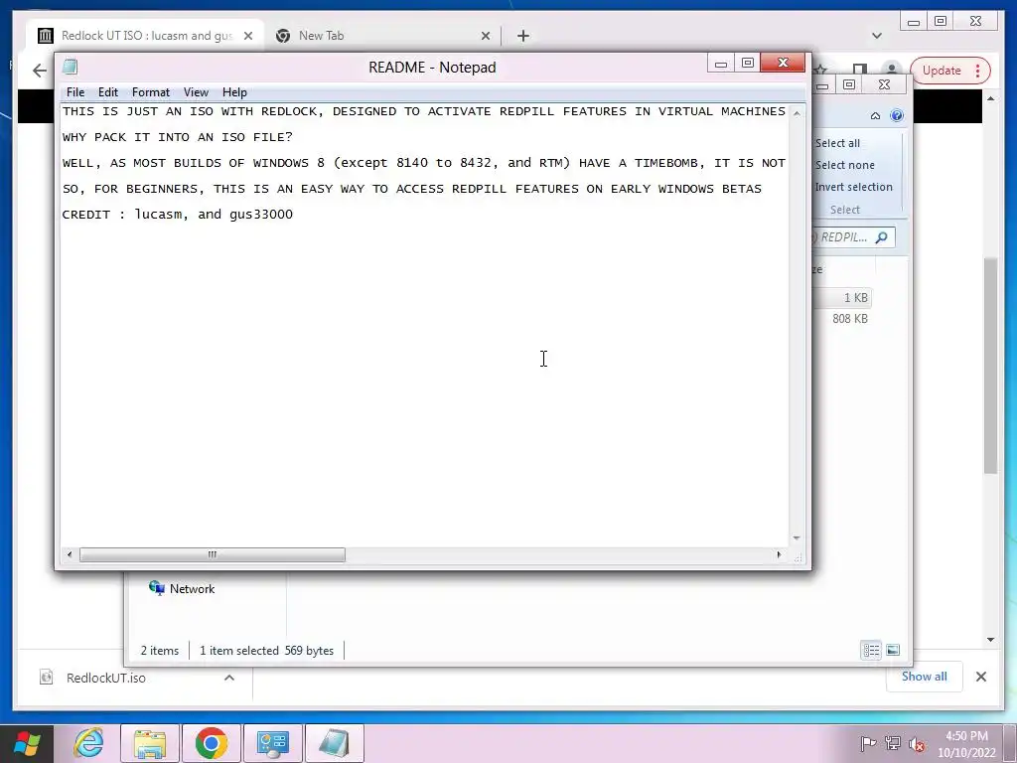Close the Explorer window
1017x763 pixels.
[884, 84]
